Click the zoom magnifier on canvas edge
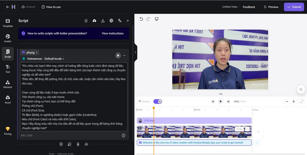 coord(301,89)
